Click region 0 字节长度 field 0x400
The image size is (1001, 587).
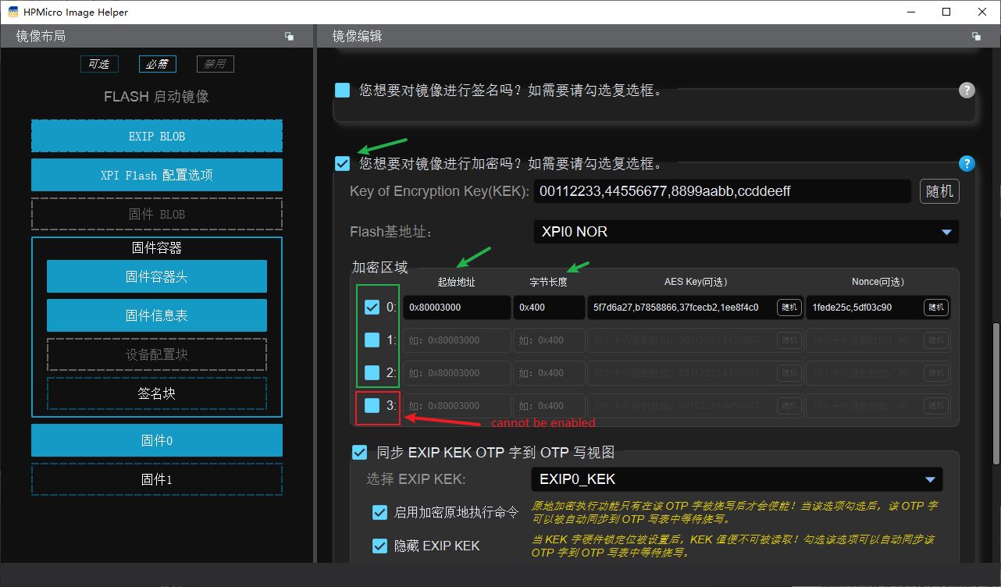pyautogui.click(x=549, y=308)
